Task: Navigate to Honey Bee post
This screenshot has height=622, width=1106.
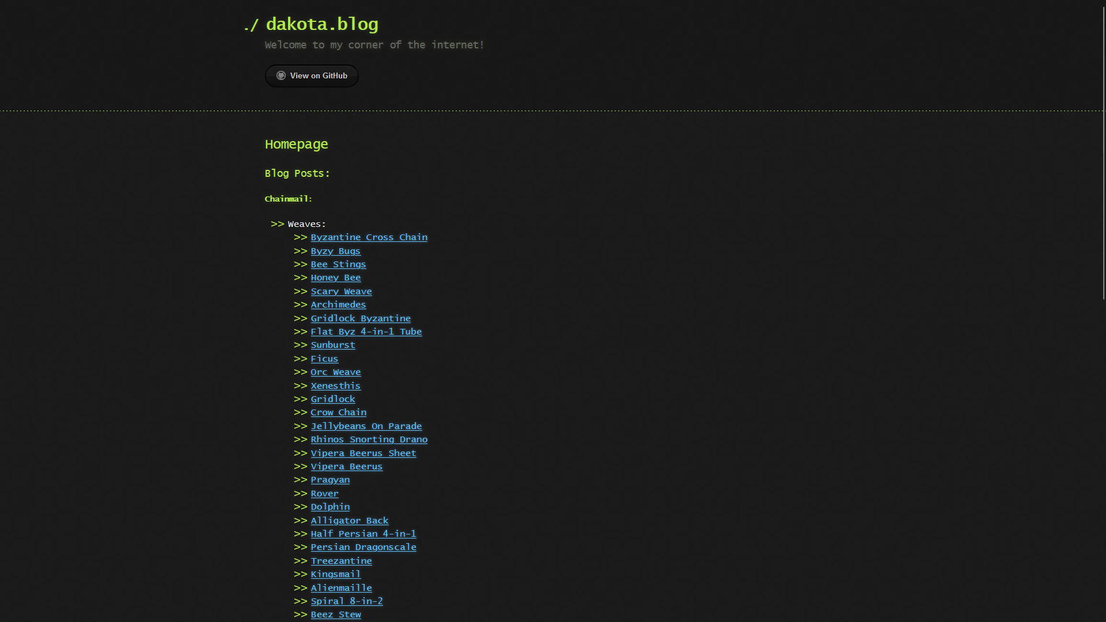Action: point(335,277)
